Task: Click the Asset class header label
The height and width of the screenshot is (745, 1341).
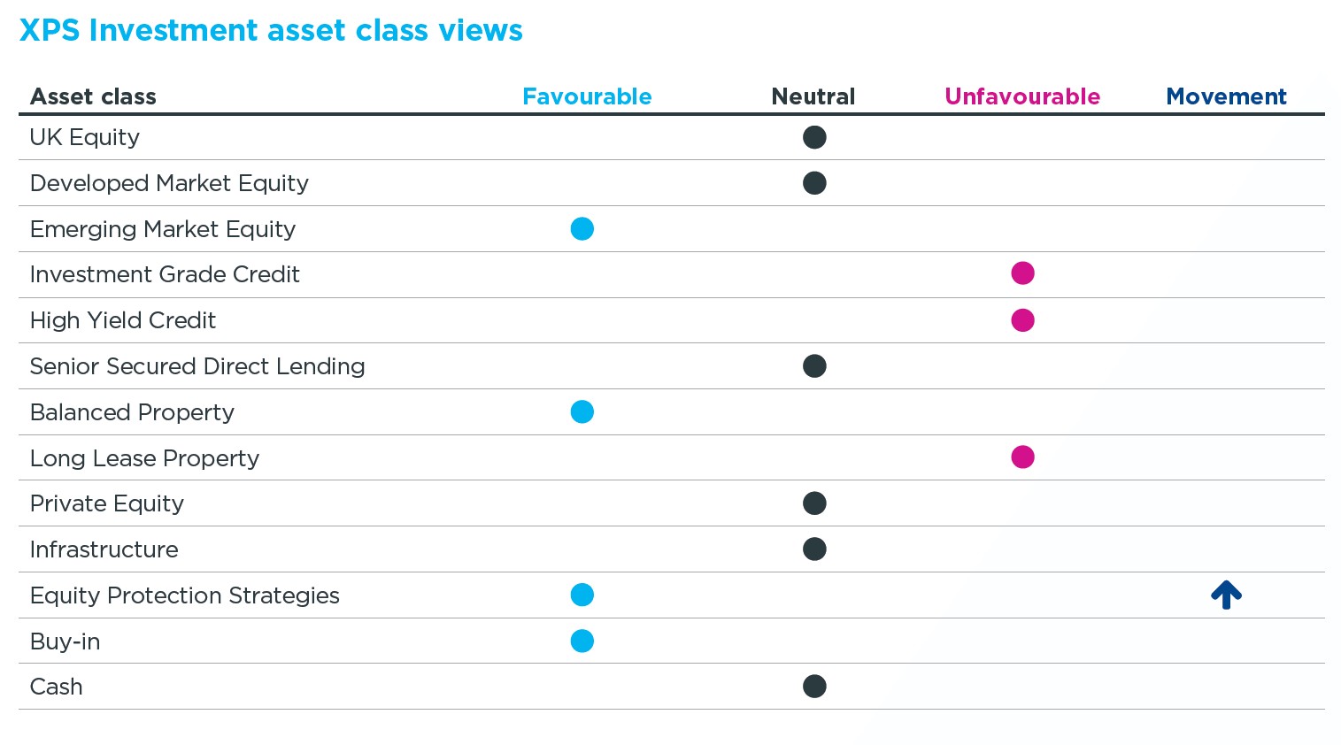Action: tap(93, 96)
